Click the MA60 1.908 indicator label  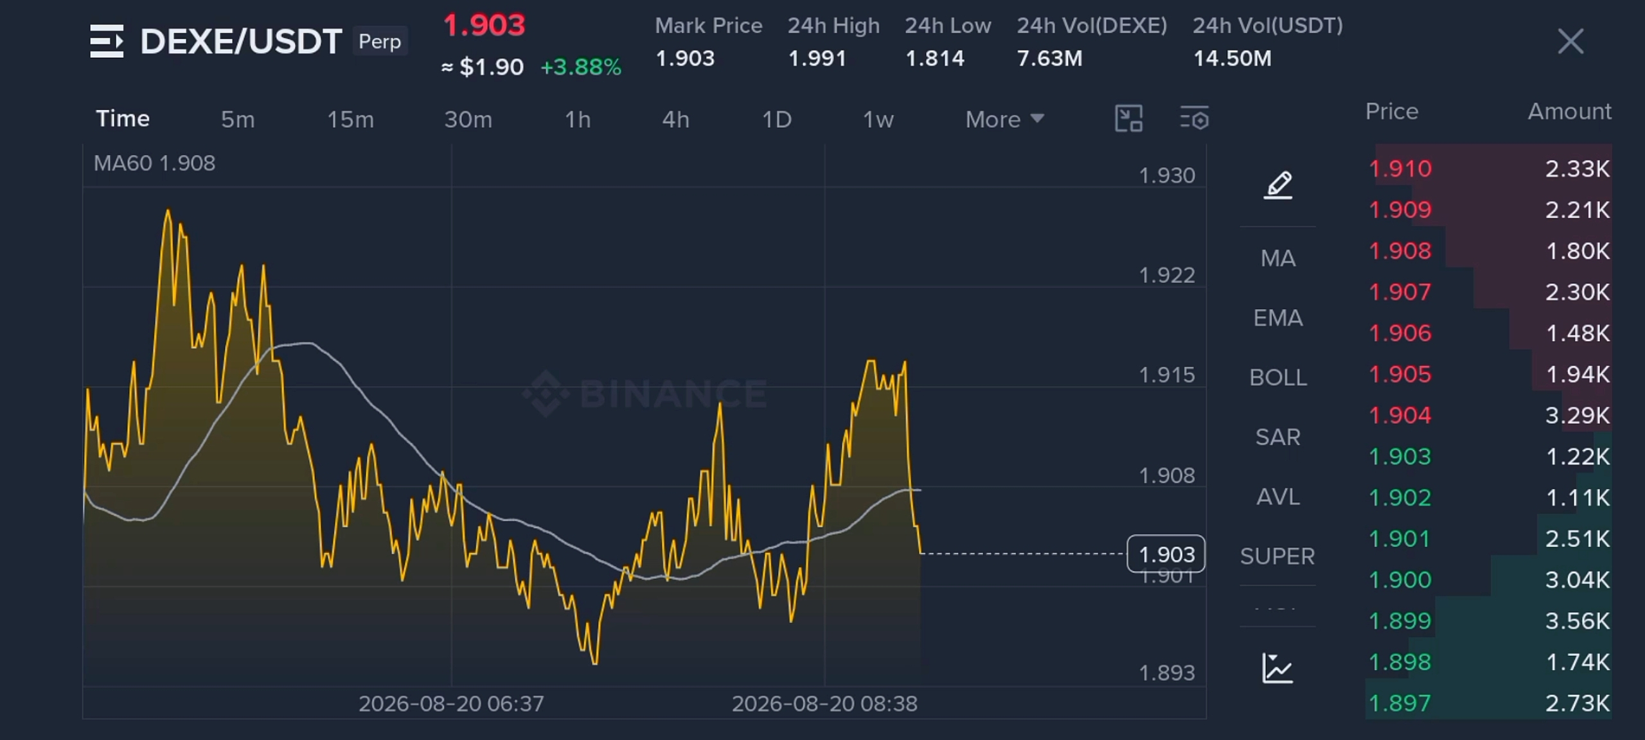155,163
